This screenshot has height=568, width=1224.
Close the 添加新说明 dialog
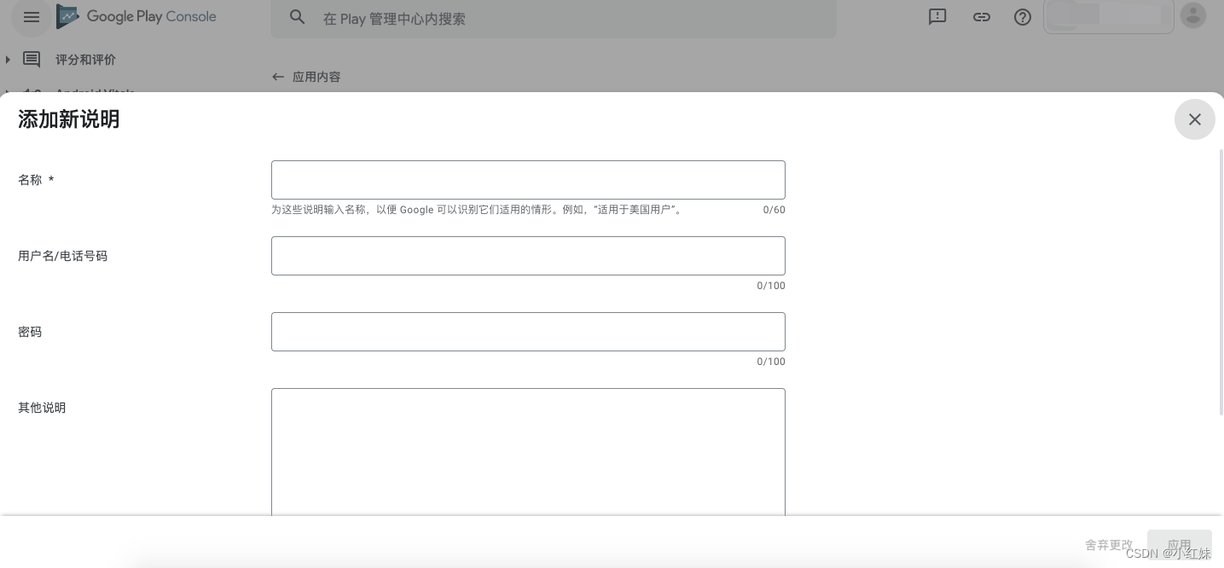tap(1194, 119)
